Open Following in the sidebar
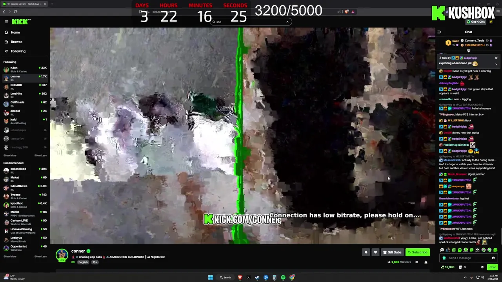The height and width of the screenshot is (282, 502). click(x=24, y=51)
